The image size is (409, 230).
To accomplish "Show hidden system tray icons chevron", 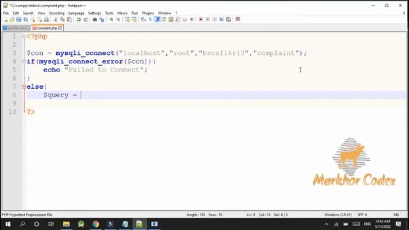I will coord(327,224).
